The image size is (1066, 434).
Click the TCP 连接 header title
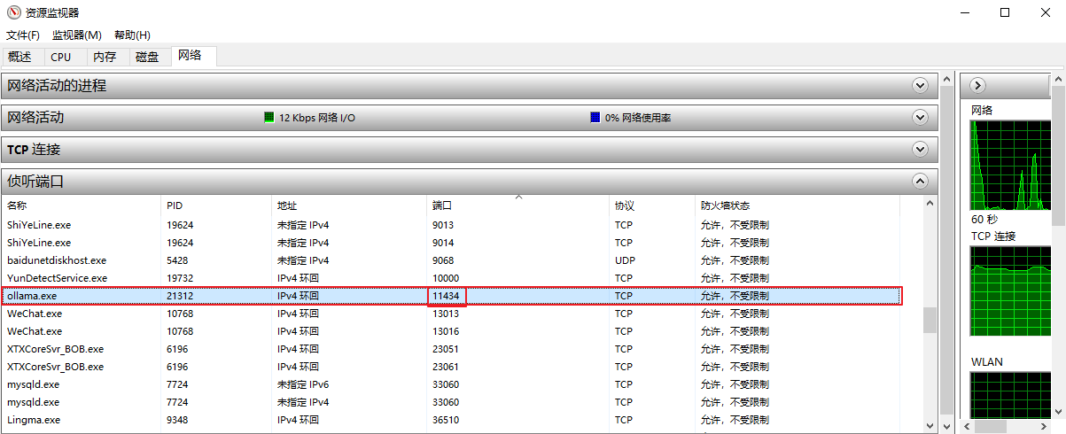point(34,150)
